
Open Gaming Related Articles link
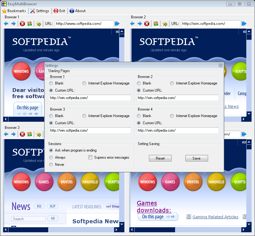click(215, 217)
